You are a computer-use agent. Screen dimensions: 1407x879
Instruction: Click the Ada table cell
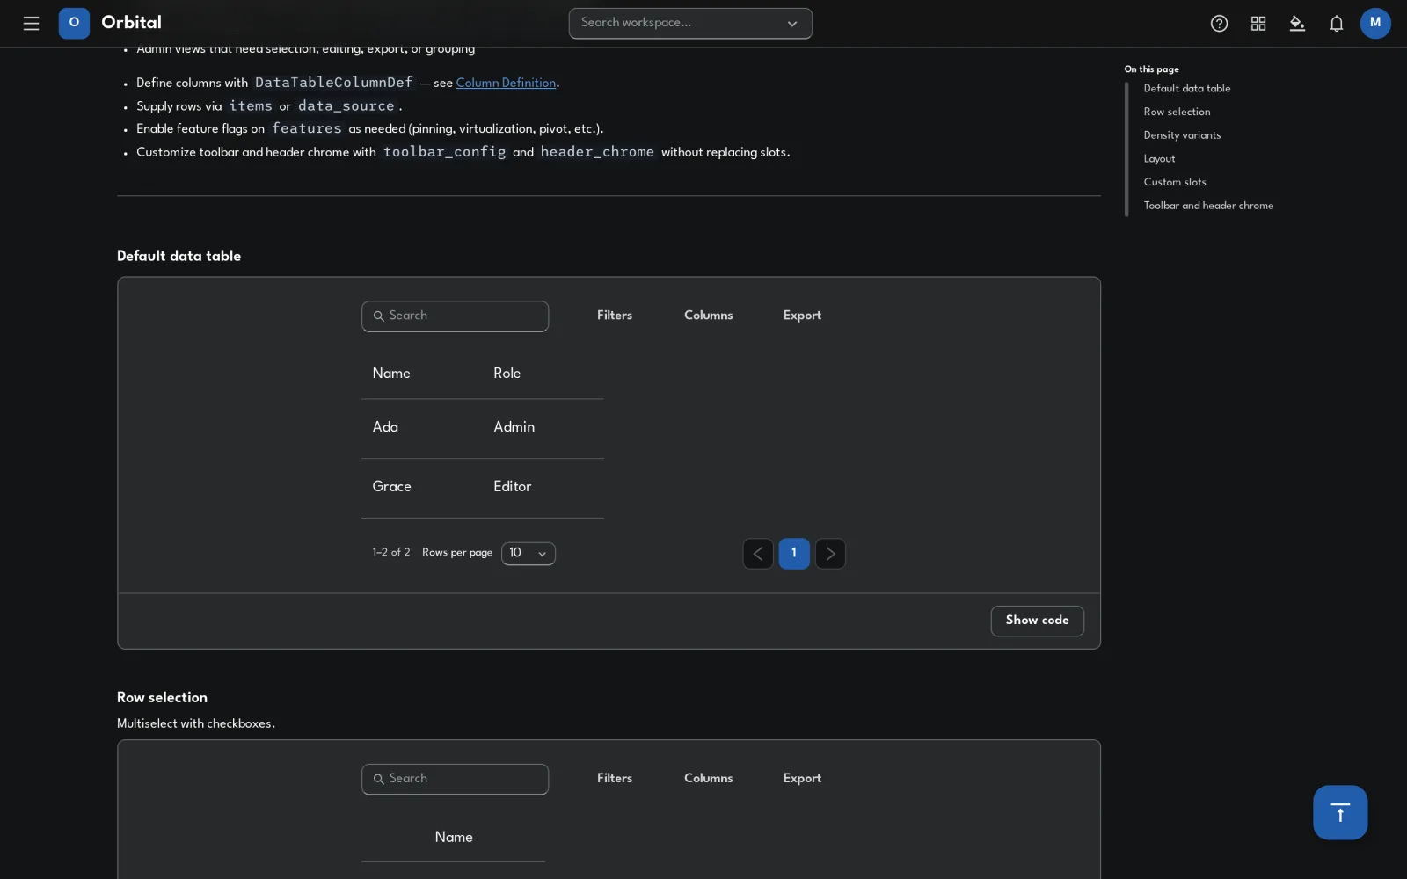[x=385, y=427]
